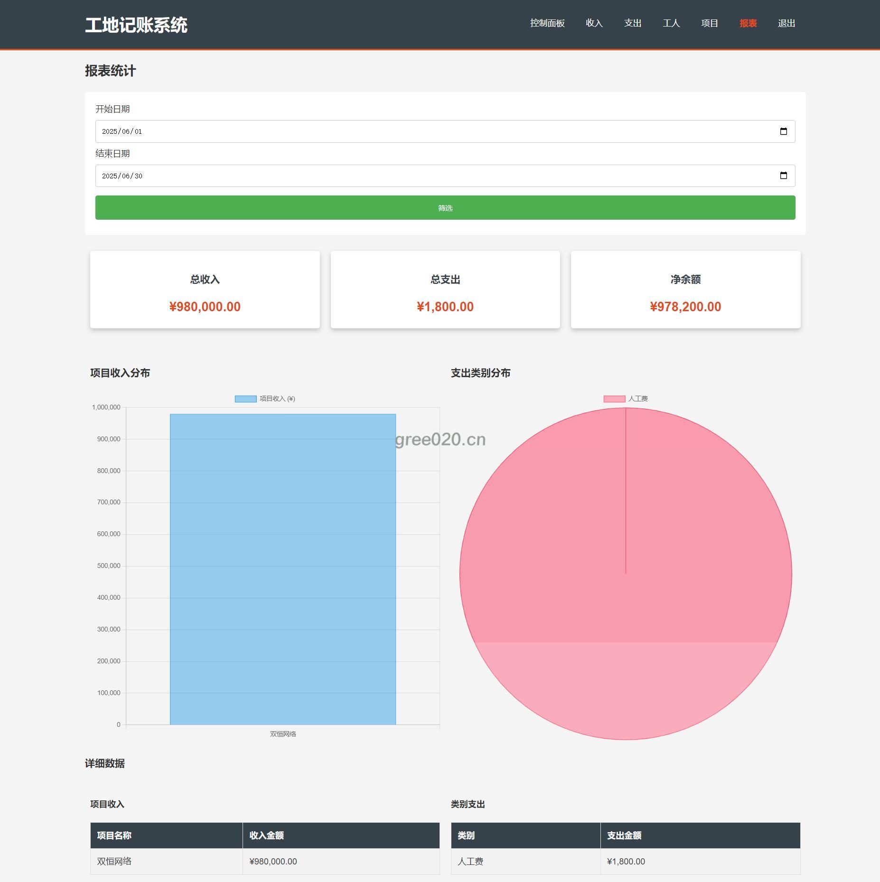The height and width of the screenshot is (882, 880).
Task: Click the green 筛选 filter button
Action: click(x=445, y=208)
